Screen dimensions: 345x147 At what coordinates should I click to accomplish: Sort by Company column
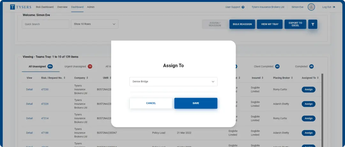click(81, 78)
